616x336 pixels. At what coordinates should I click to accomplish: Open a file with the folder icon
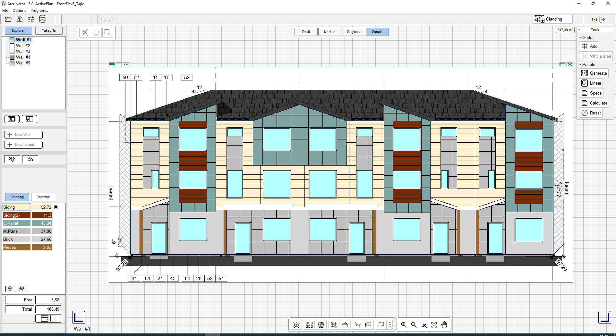pyautogui.click(x=8, y=19)
